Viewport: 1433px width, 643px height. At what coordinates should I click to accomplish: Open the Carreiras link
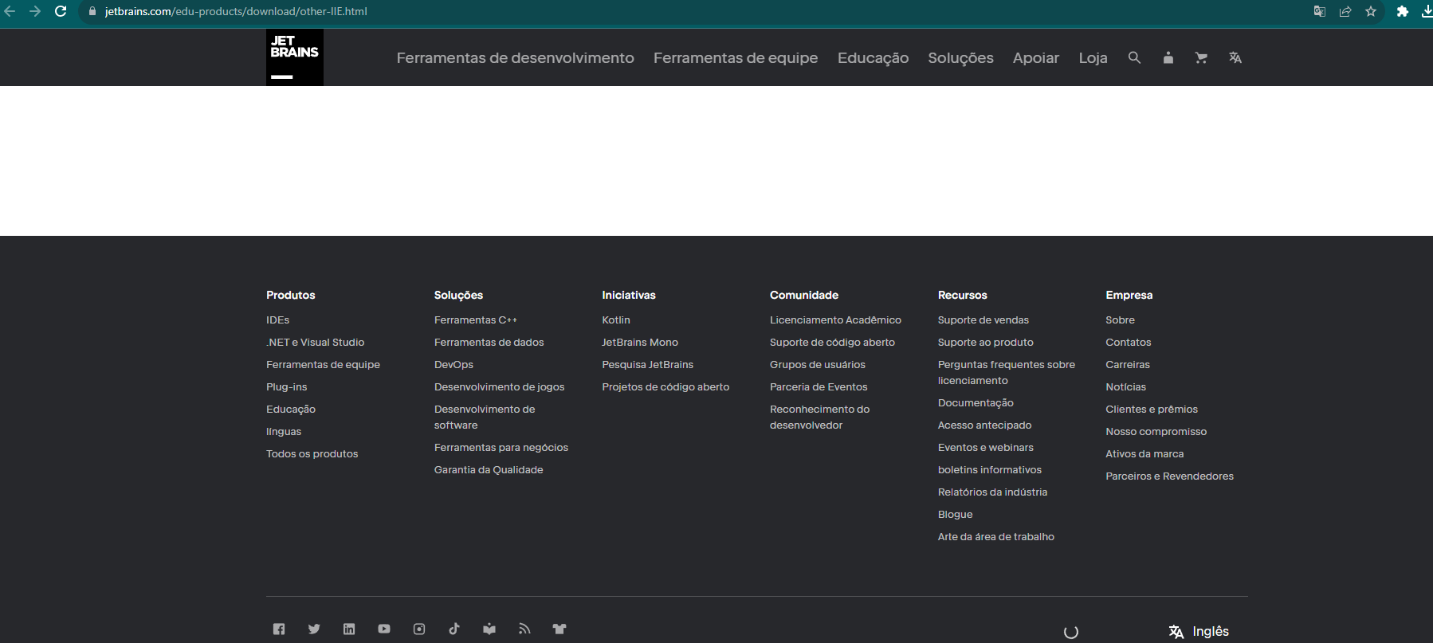(x=1127, y=364)
